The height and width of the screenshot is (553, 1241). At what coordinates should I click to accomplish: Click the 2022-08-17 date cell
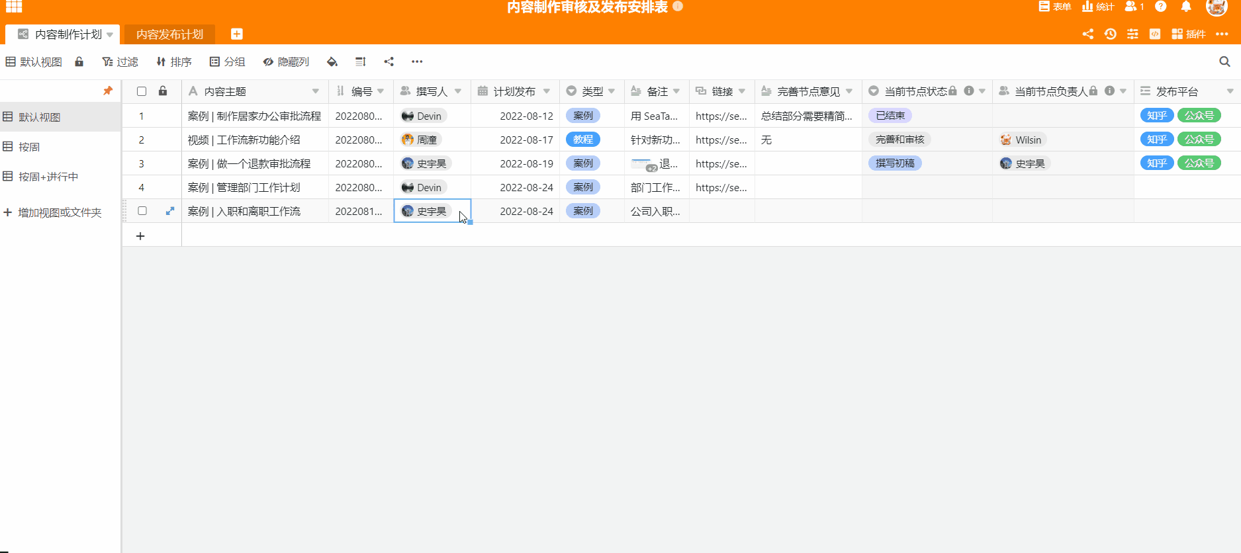516,140
